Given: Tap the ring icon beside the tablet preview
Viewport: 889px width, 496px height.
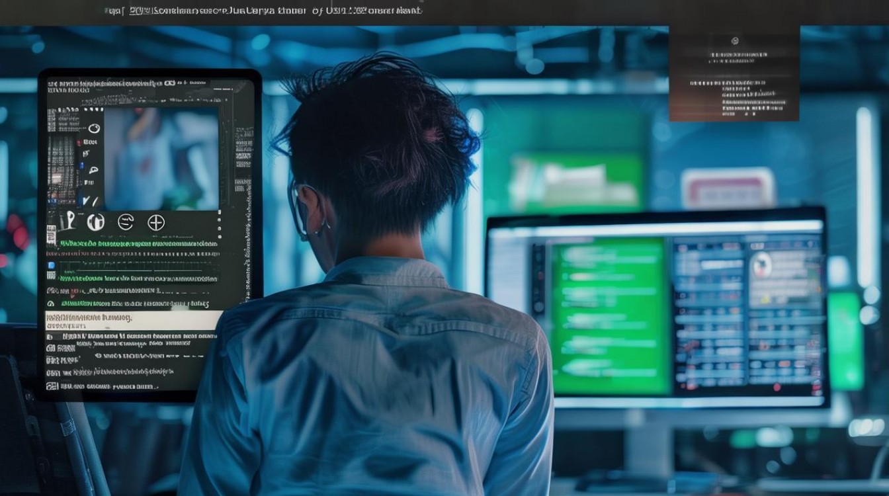Looking at the screenshot, I should click(x=93, y=128).
